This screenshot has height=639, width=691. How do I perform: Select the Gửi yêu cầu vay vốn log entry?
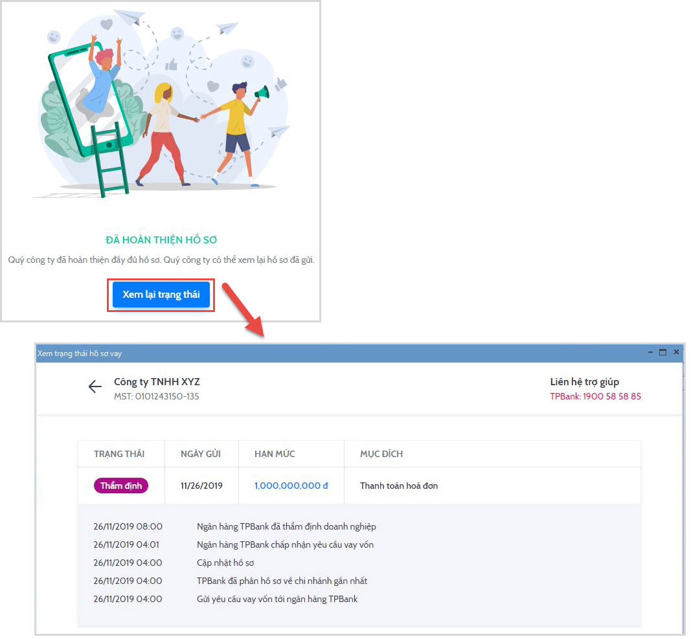(x=277, y=599)
